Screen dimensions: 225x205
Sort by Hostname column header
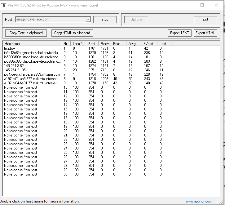tap(32, 44)
